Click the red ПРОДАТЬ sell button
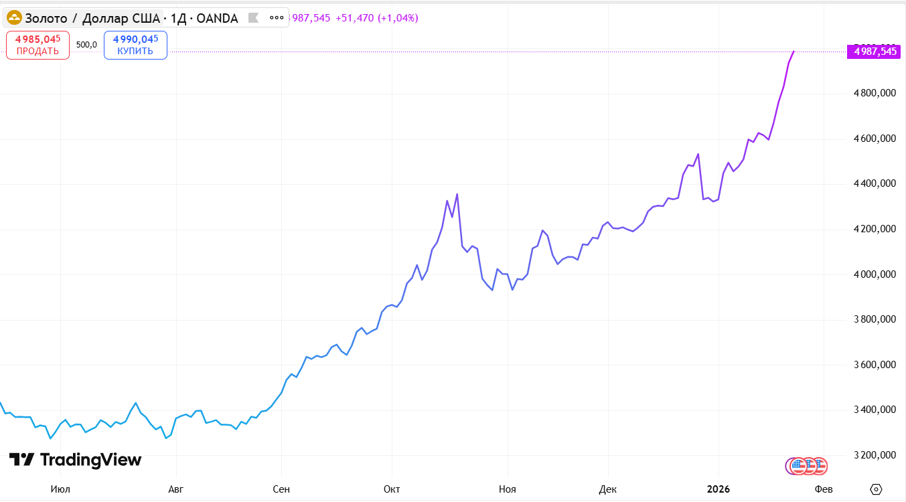This screenshot has width=906, height=502. (38, 46)
